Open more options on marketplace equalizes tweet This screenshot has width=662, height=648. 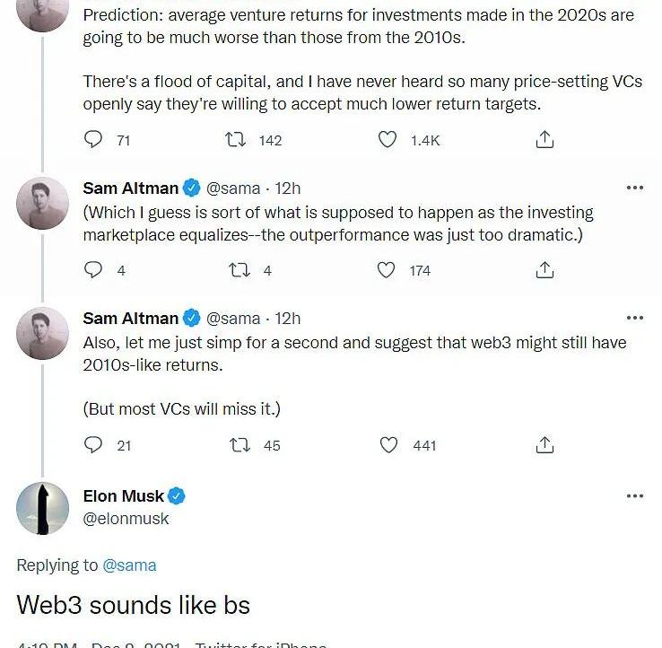[x=635, y=188]
